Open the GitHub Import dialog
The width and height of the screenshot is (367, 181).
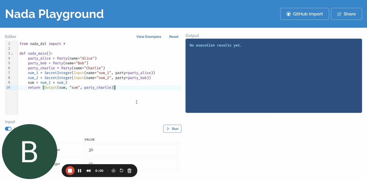tap(304, 14)
